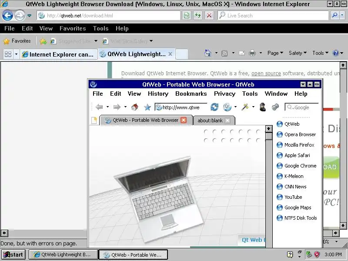Click QtWeb forward arrow
348x261 pixels.
tap(117, 107)
